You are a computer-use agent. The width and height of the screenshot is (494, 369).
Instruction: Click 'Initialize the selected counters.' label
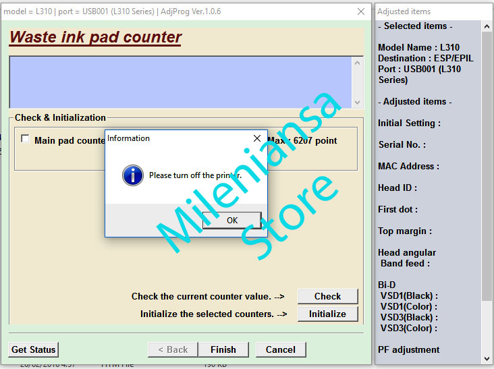pos(214,314)
